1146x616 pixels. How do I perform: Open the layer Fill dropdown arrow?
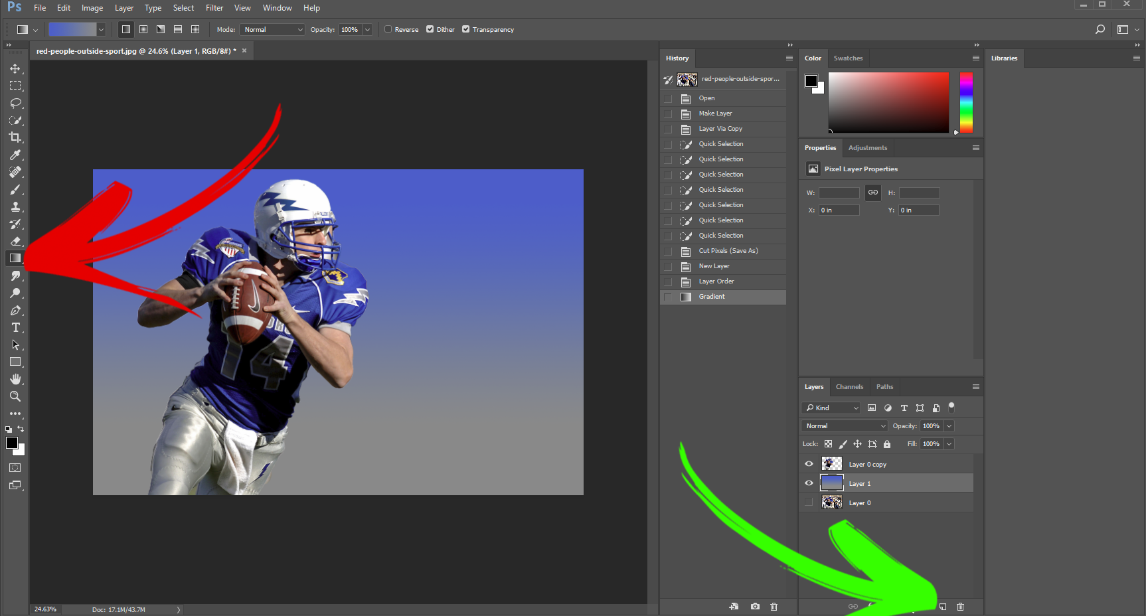point(949,444)
